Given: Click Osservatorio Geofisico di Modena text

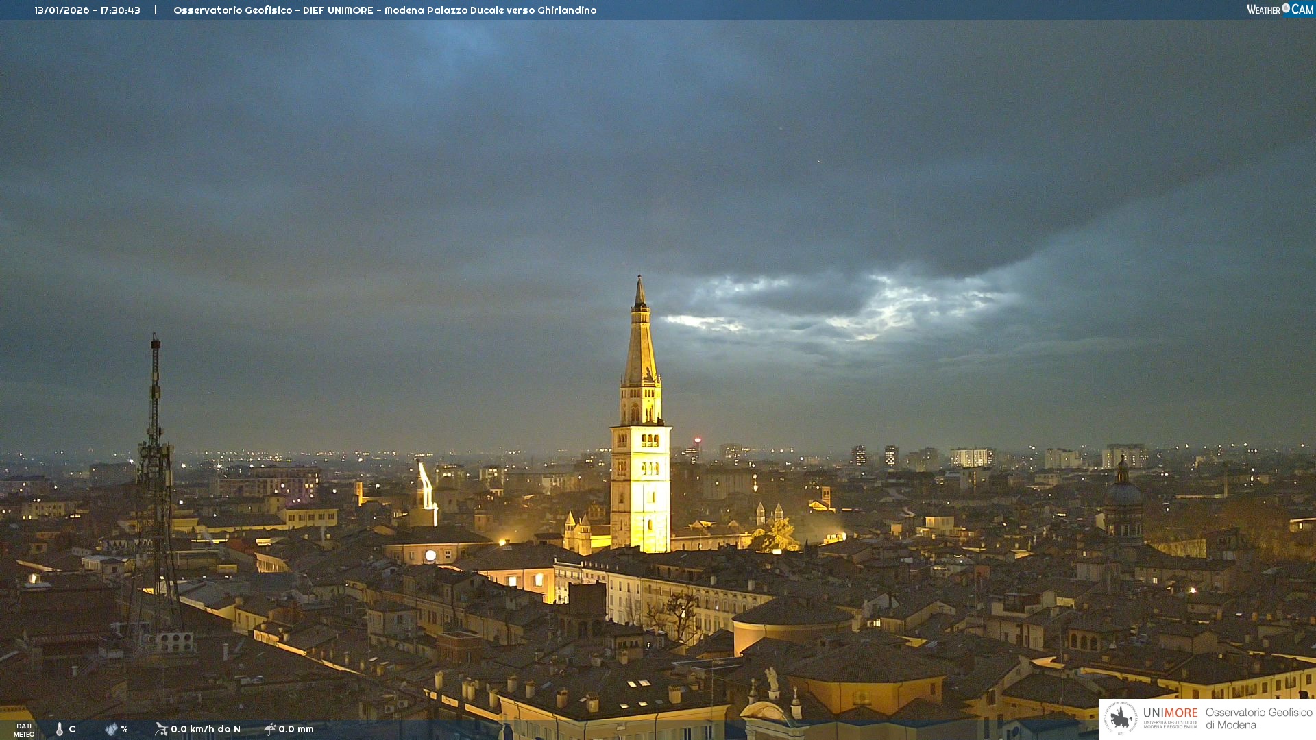Looking at the screenshot, I should click(x=1258, y=719).
